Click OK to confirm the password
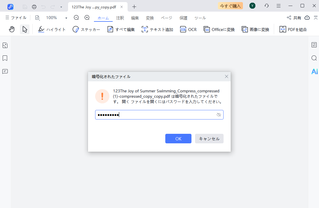This screenshot has height=208, width=319. pos(178,138)
